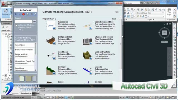
Task: Click the Channel and Trench Pipe thumbnail
Action: click(87, 41)
